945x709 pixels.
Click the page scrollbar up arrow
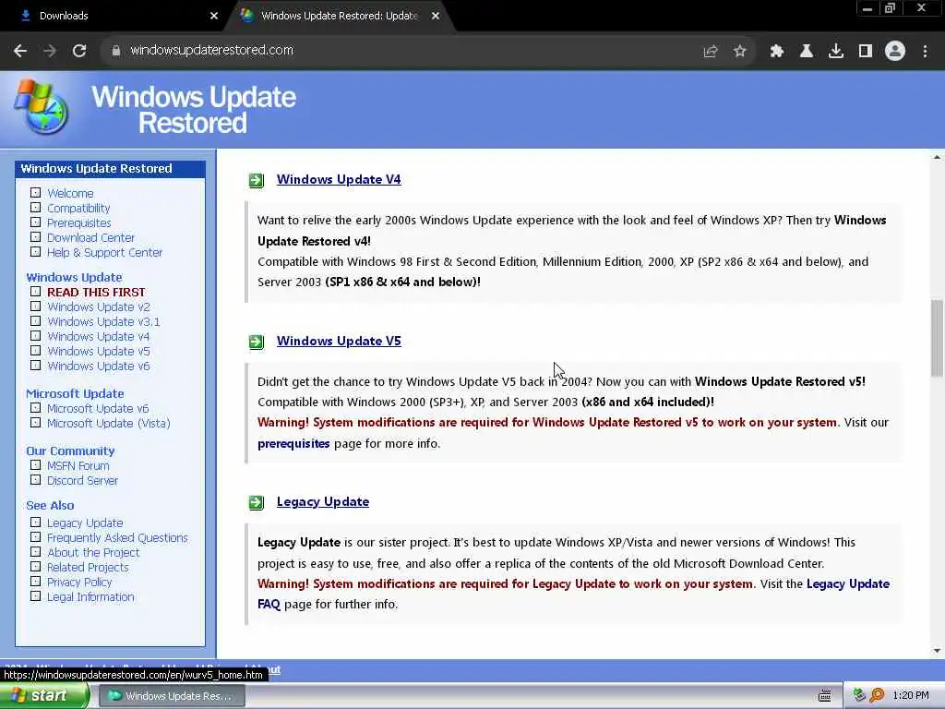coord(937,157)
